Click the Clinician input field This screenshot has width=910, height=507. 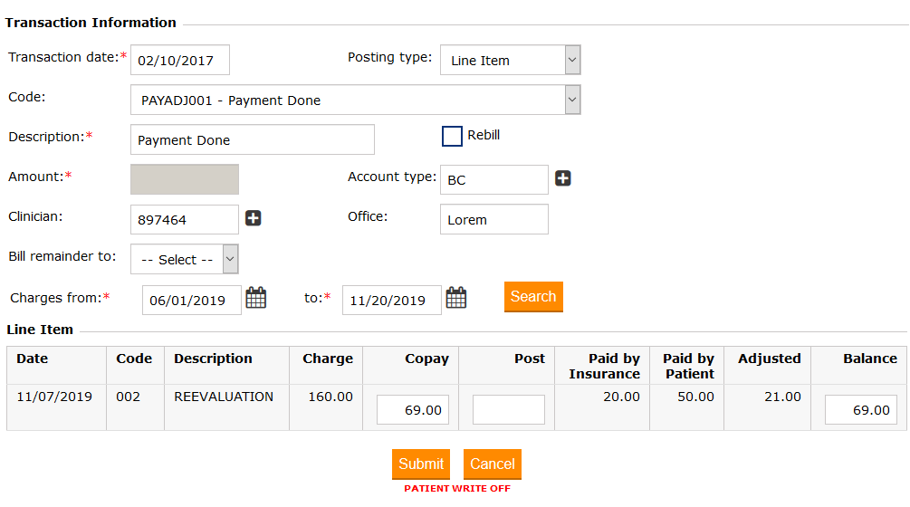coord(185,219)
